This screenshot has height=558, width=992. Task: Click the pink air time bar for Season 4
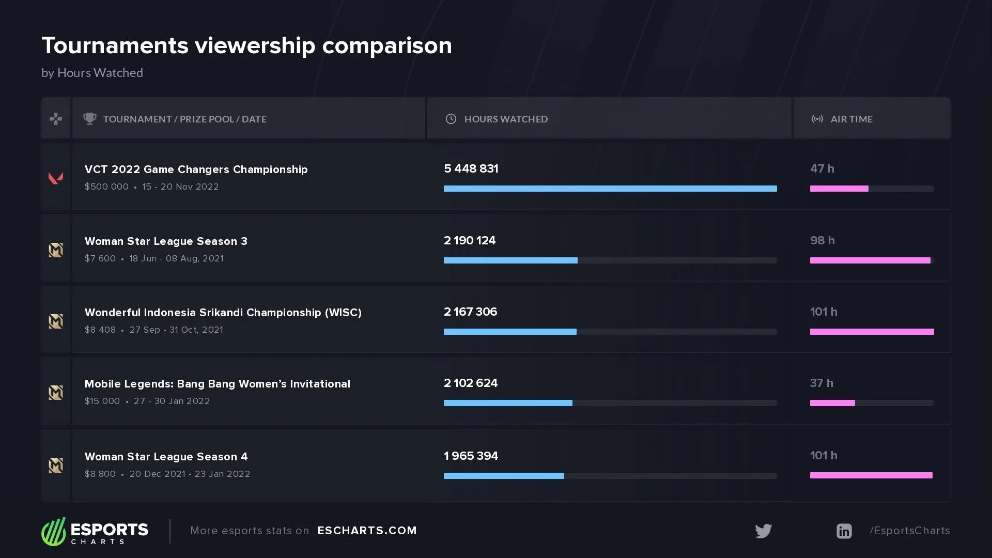pos(871,475)
